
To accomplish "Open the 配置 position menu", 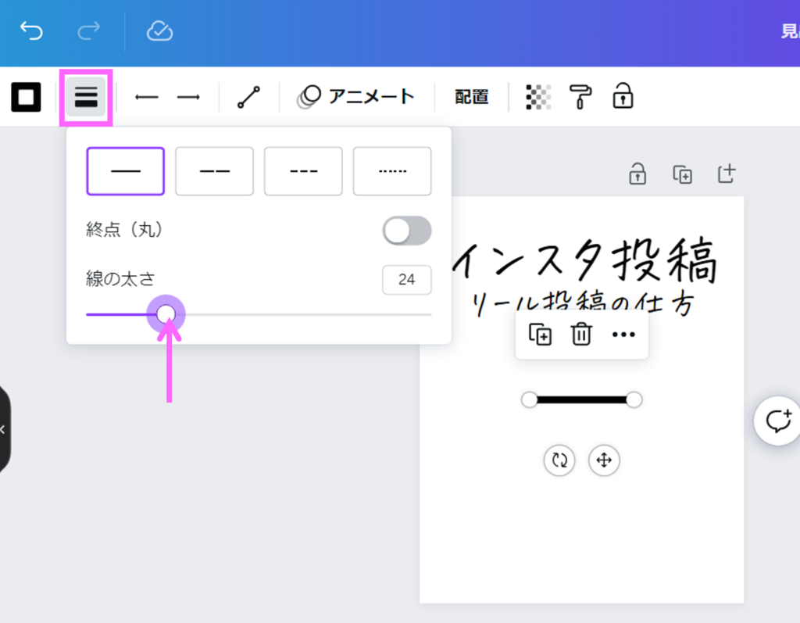I will click(472, 97).
